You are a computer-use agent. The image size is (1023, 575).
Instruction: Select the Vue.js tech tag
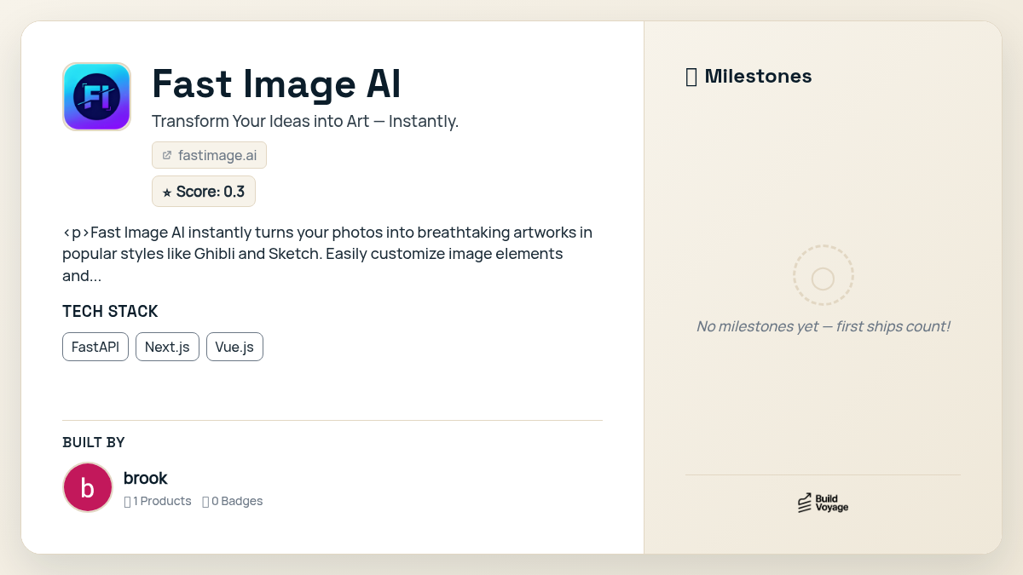[x=234, y=347]
